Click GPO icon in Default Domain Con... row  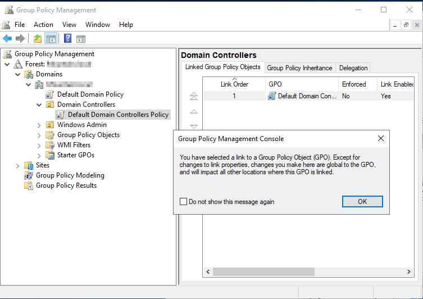pos(272,96)
